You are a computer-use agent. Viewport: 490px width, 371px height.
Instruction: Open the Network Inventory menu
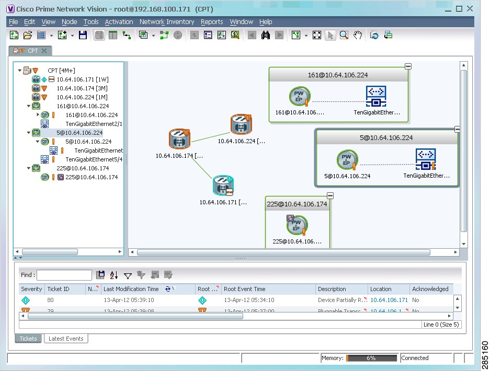pyautogui.click(x=167, y=22)
